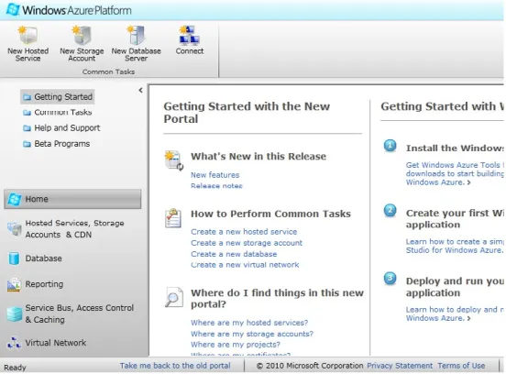The height and width of the screenshot is (374, 506).
Task: Open Hosted Services, Storage Accounts & CDN section
Action: point(72,229)
